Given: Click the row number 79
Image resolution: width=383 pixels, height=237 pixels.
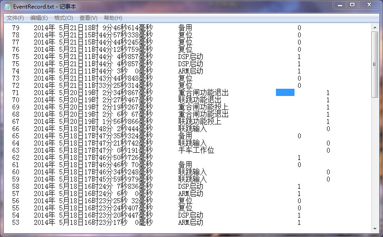Looking at the screenshot, I should pos(16,28).
